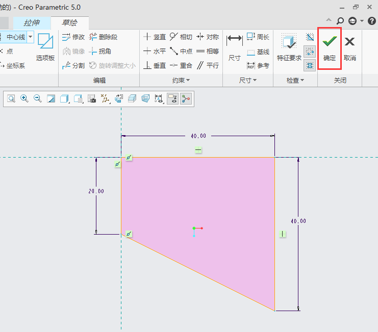Open the 选项板 palette tool

click(45, 47)
